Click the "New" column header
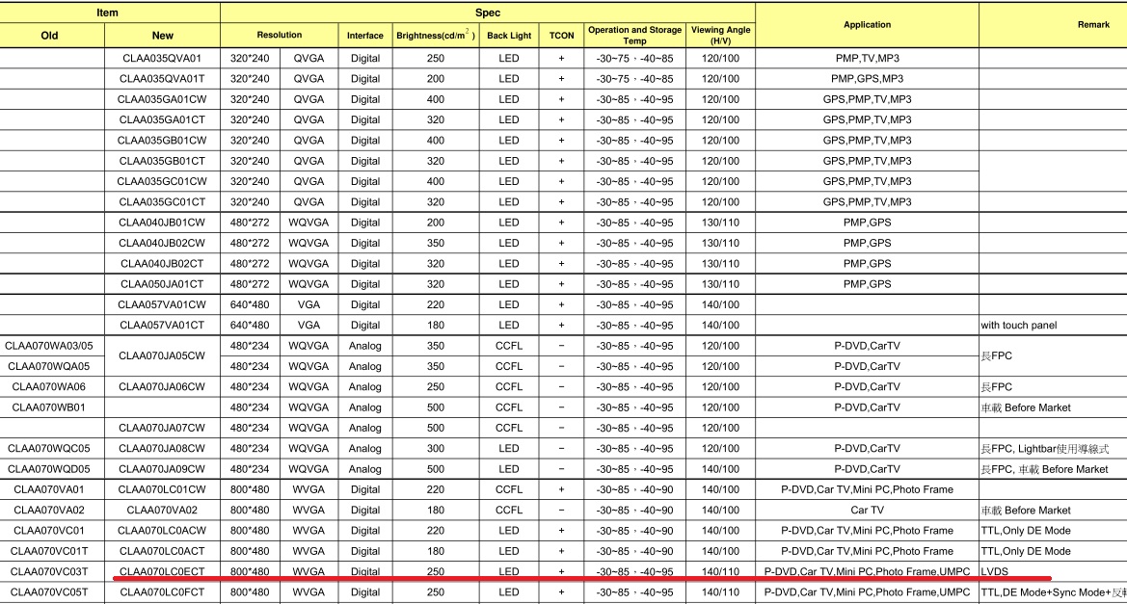Image resolution: width=1127 pixels, height=604 pixels. pos(163,36)
